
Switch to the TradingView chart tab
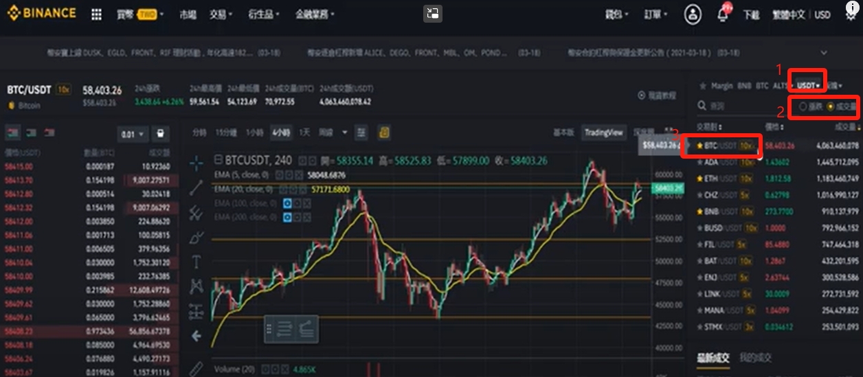(603, 132)
